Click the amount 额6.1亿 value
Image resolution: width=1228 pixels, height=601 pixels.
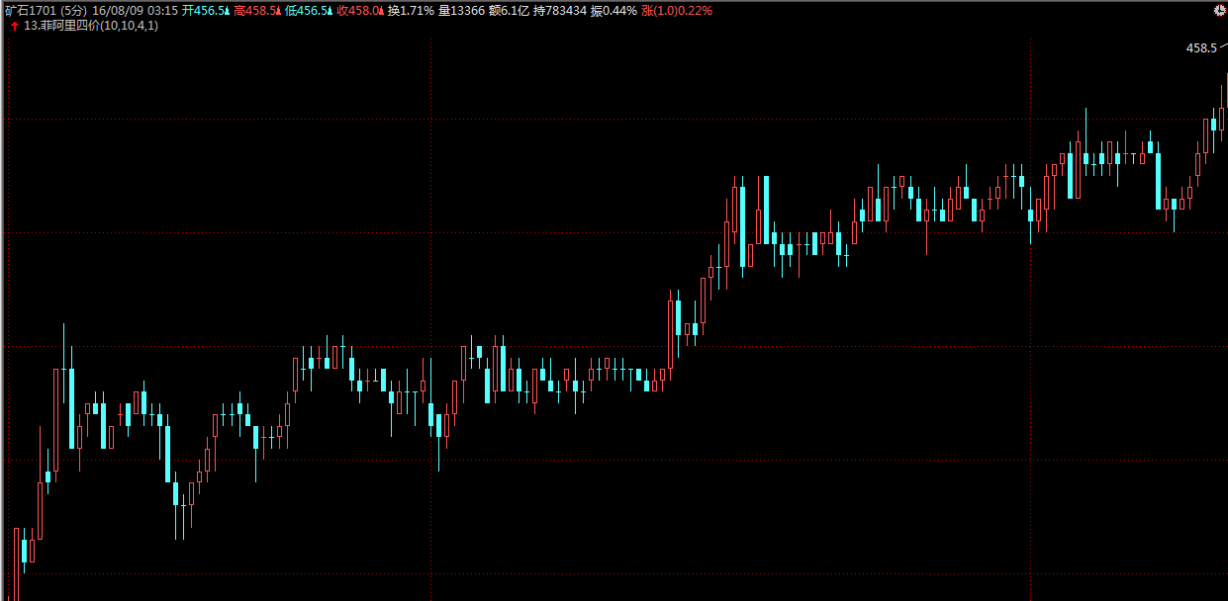click(x=510, y=11)
